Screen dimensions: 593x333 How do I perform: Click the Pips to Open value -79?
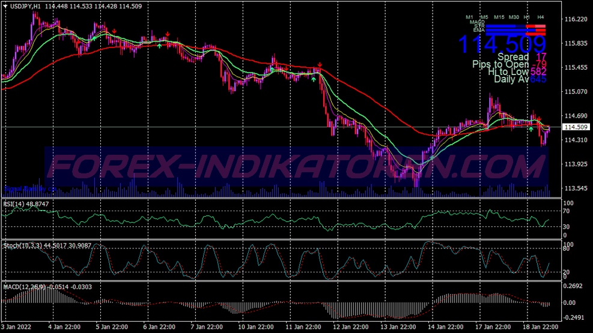tap(538, 64)
